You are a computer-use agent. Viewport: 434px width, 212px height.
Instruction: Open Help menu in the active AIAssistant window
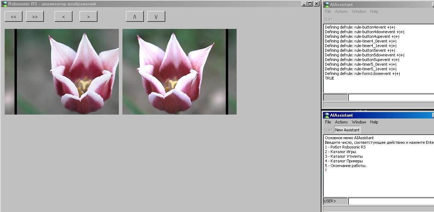[374, 122]
